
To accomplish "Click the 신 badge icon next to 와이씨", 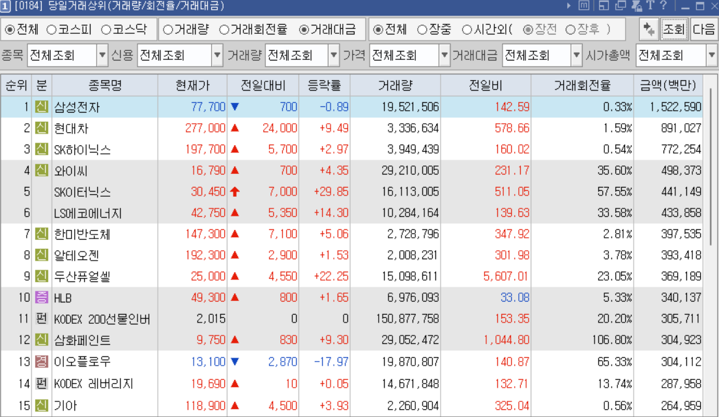I will [x=41, y=171].
